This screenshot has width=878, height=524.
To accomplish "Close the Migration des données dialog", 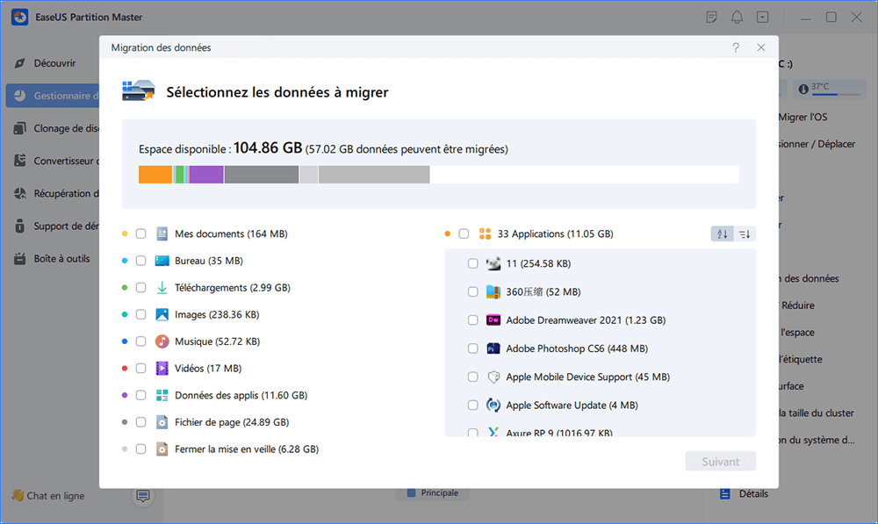I will pos(761,47).
